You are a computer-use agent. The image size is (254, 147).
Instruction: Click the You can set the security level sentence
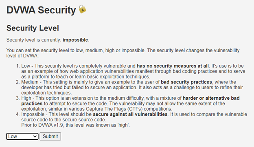tap(123, 53)
